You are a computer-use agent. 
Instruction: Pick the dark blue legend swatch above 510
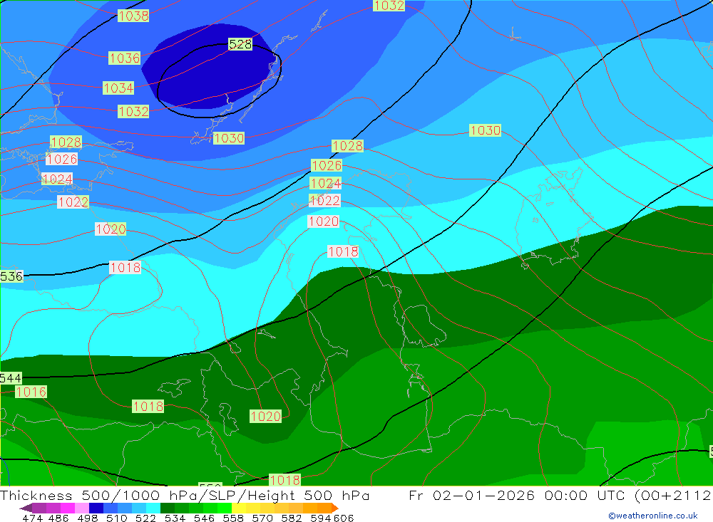[x=96, y=508]
